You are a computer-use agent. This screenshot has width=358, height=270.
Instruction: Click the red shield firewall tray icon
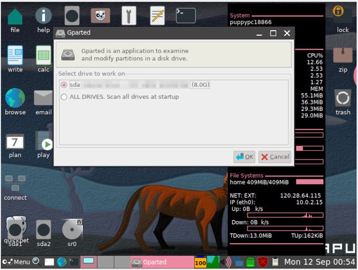pos(262,262)
